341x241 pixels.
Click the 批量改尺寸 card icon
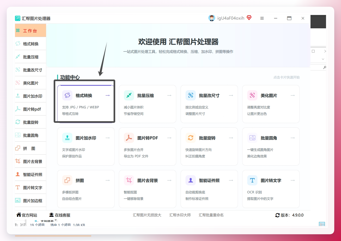click(x=191, y=95)
